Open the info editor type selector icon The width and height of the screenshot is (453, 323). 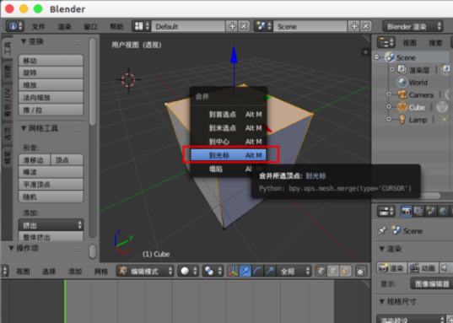pyautogui.click(x=15, y=26)
